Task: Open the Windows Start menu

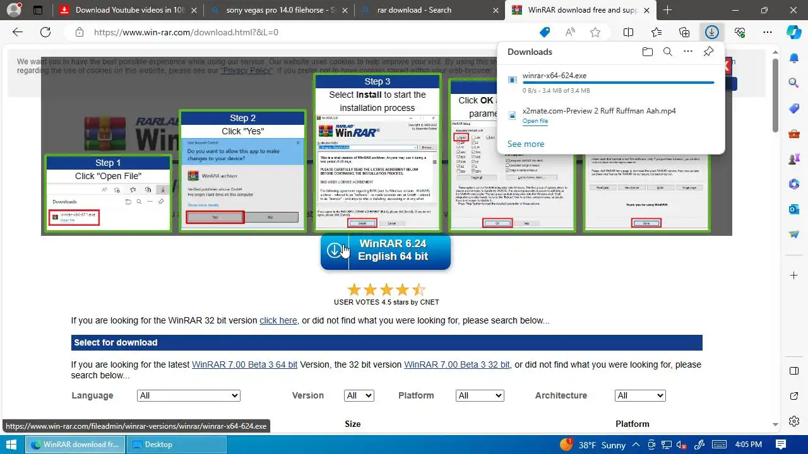Action: tap(11, 445)
